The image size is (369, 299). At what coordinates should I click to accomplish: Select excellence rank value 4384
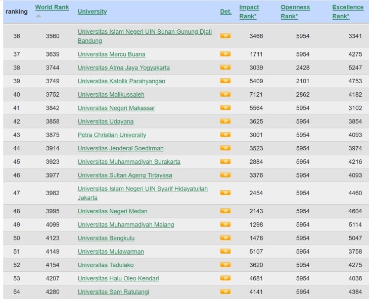(355, 292)
